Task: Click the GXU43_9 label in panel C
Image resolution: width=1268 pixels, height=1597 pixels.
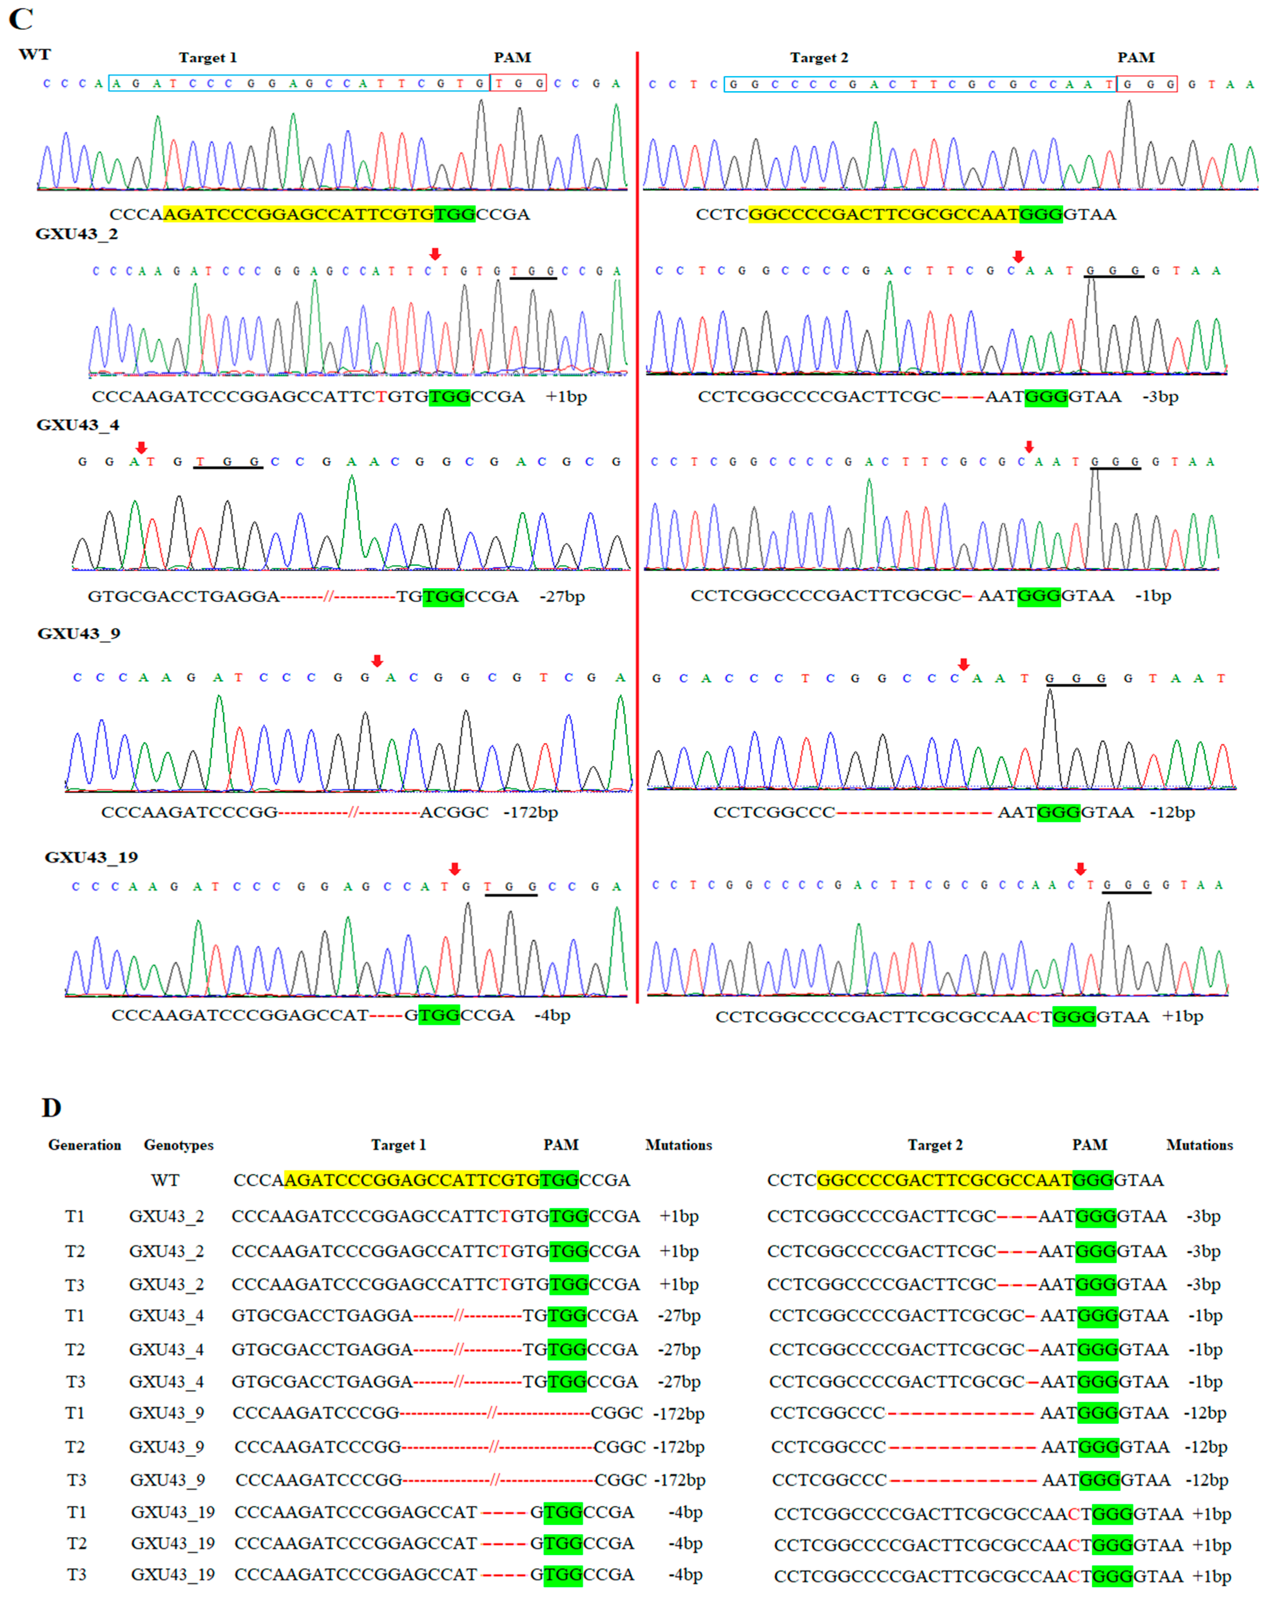Action: tap(79, 633)
